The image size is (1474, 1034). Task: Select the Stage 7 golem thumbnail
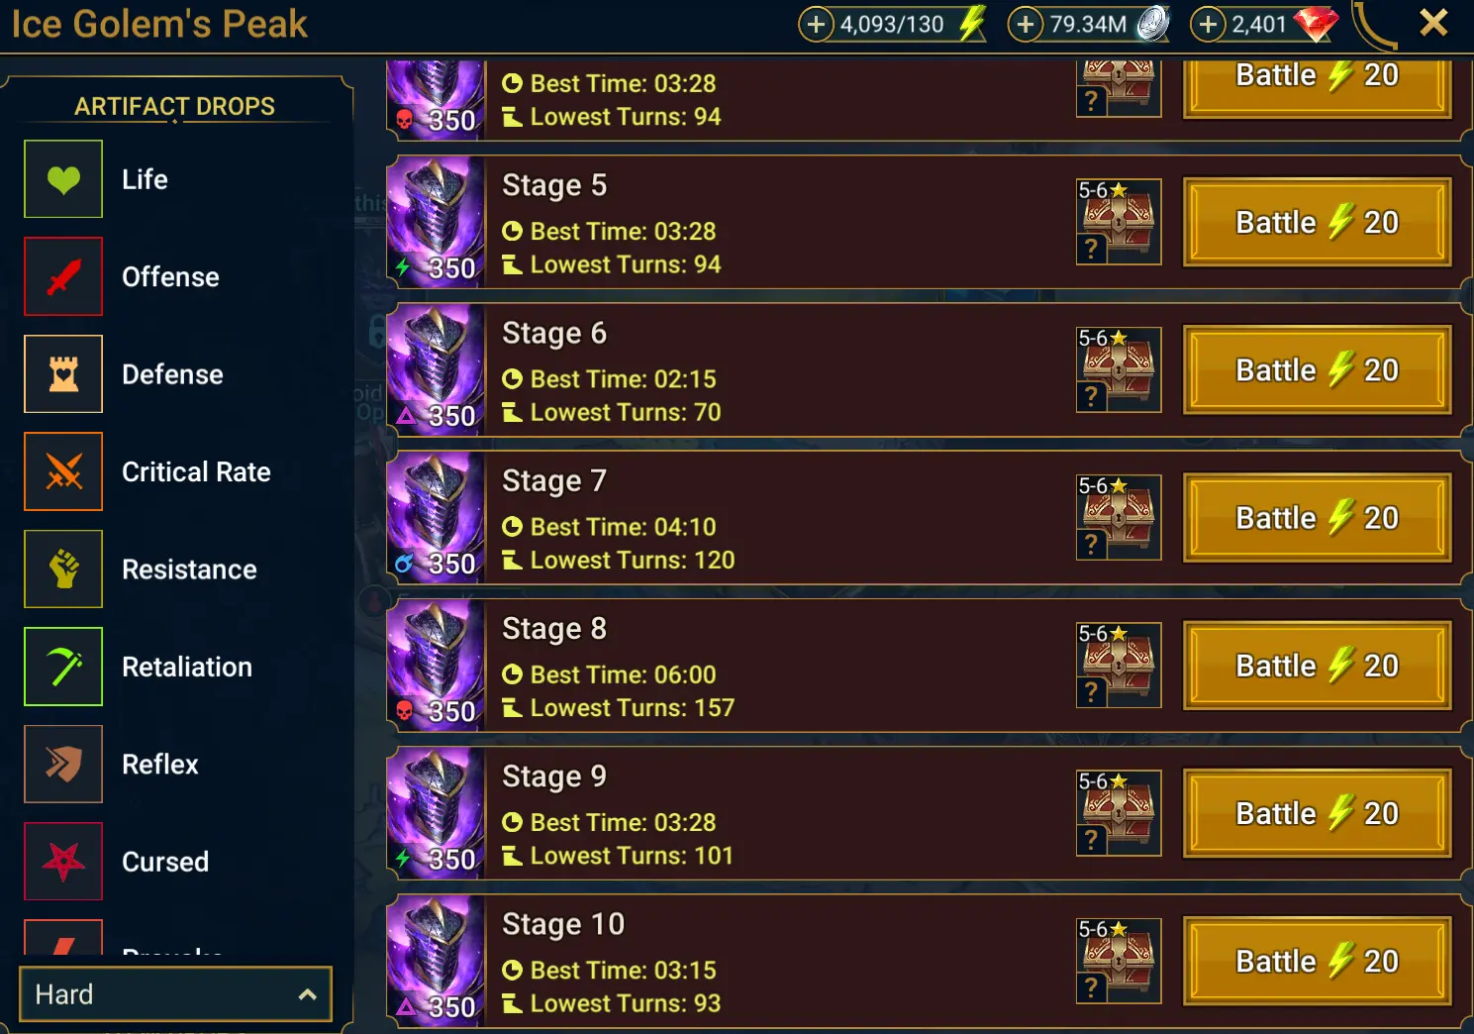tap(436, 517)
